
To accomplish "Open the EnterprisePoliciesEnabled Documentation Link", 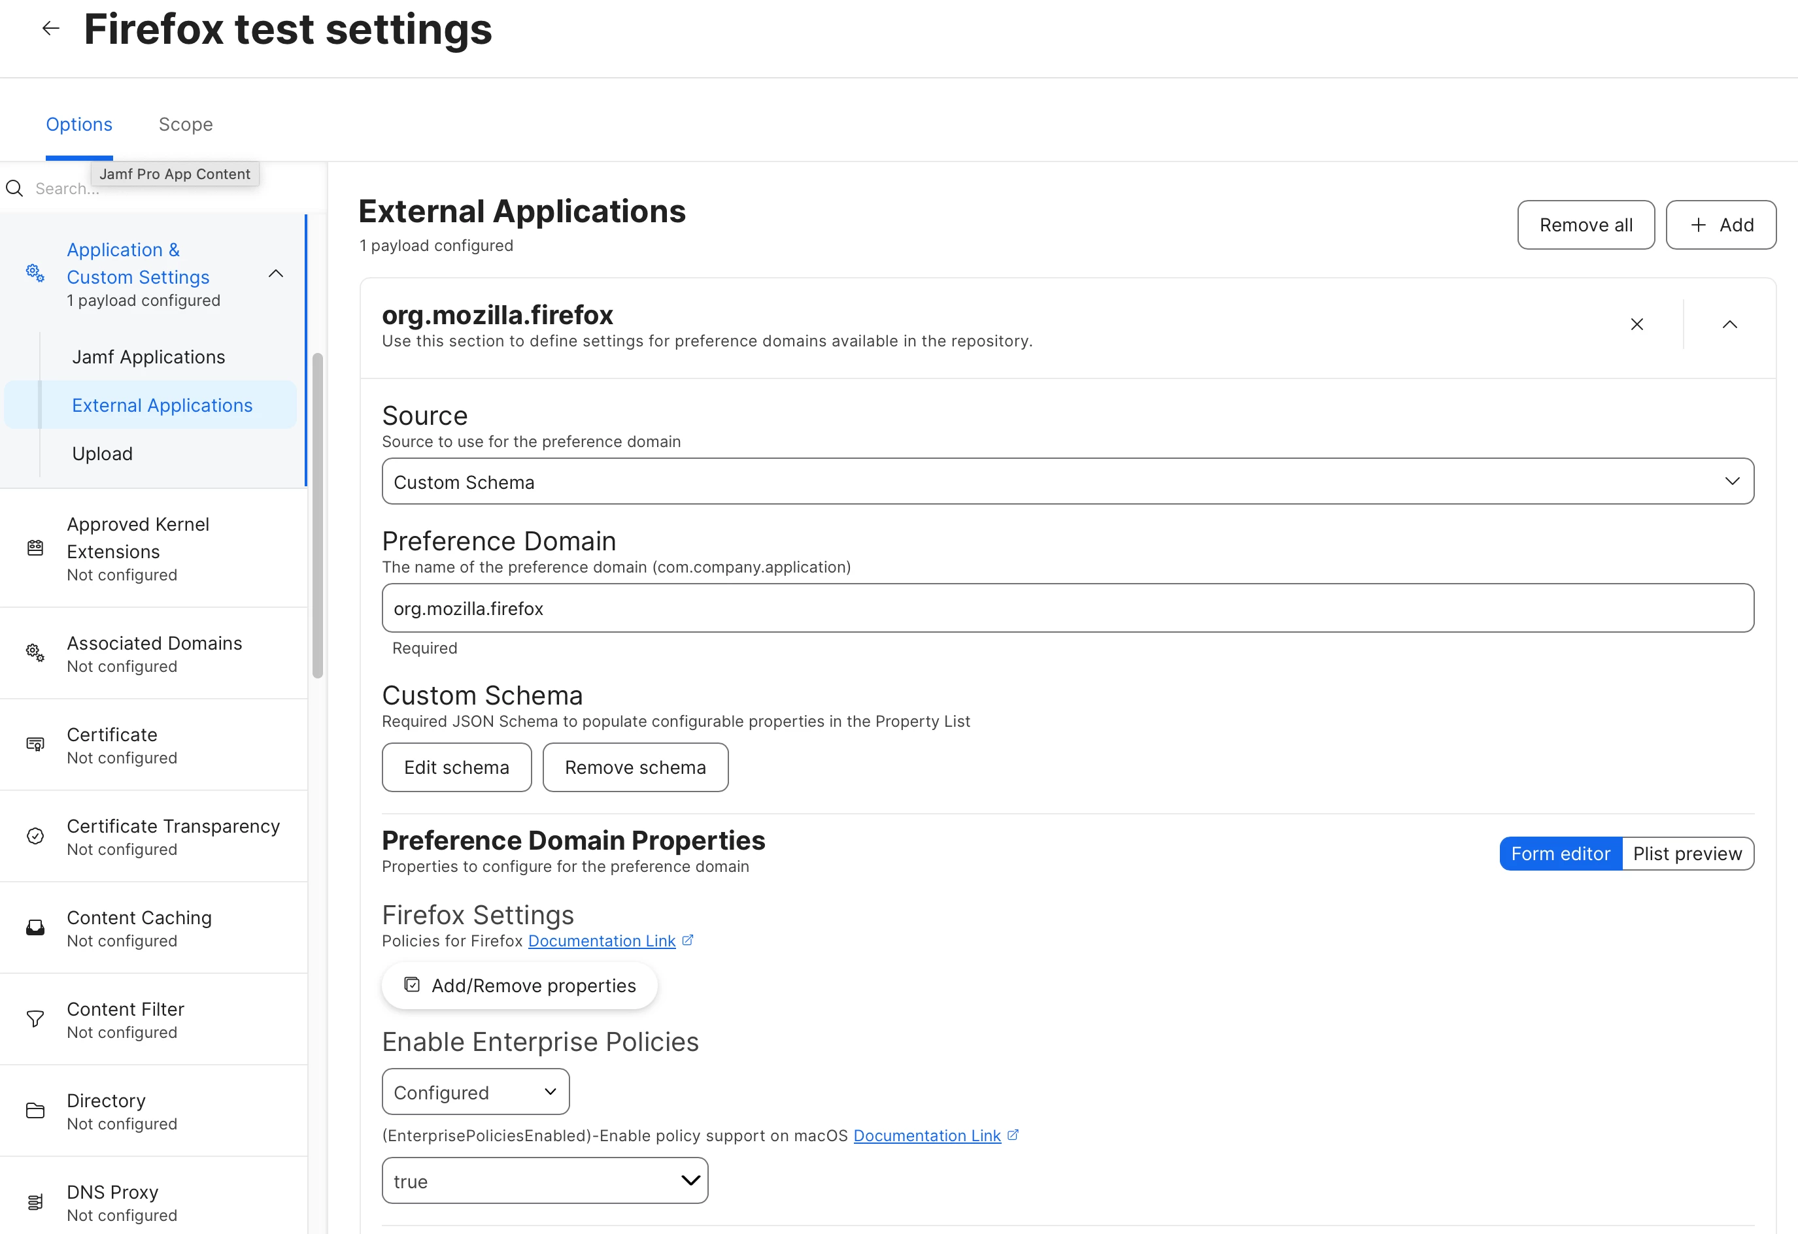I will coord(927,1136).
